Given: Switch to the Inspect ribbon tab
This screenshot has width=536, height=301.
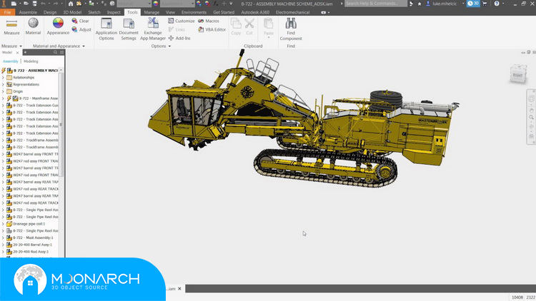Looking at the screenshot, I should point(114,12).
